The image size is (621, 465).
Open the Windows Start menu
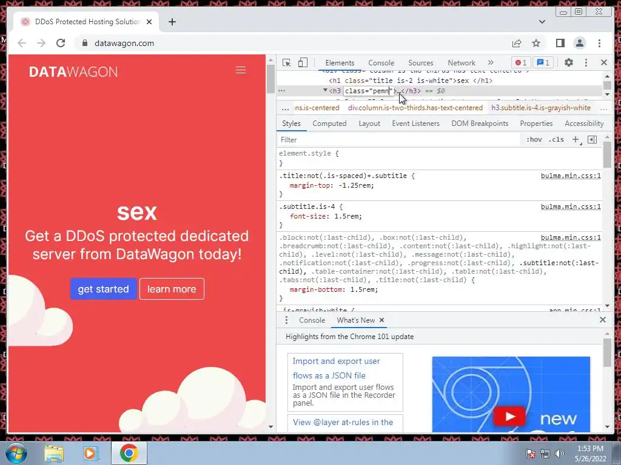[16, 453]
